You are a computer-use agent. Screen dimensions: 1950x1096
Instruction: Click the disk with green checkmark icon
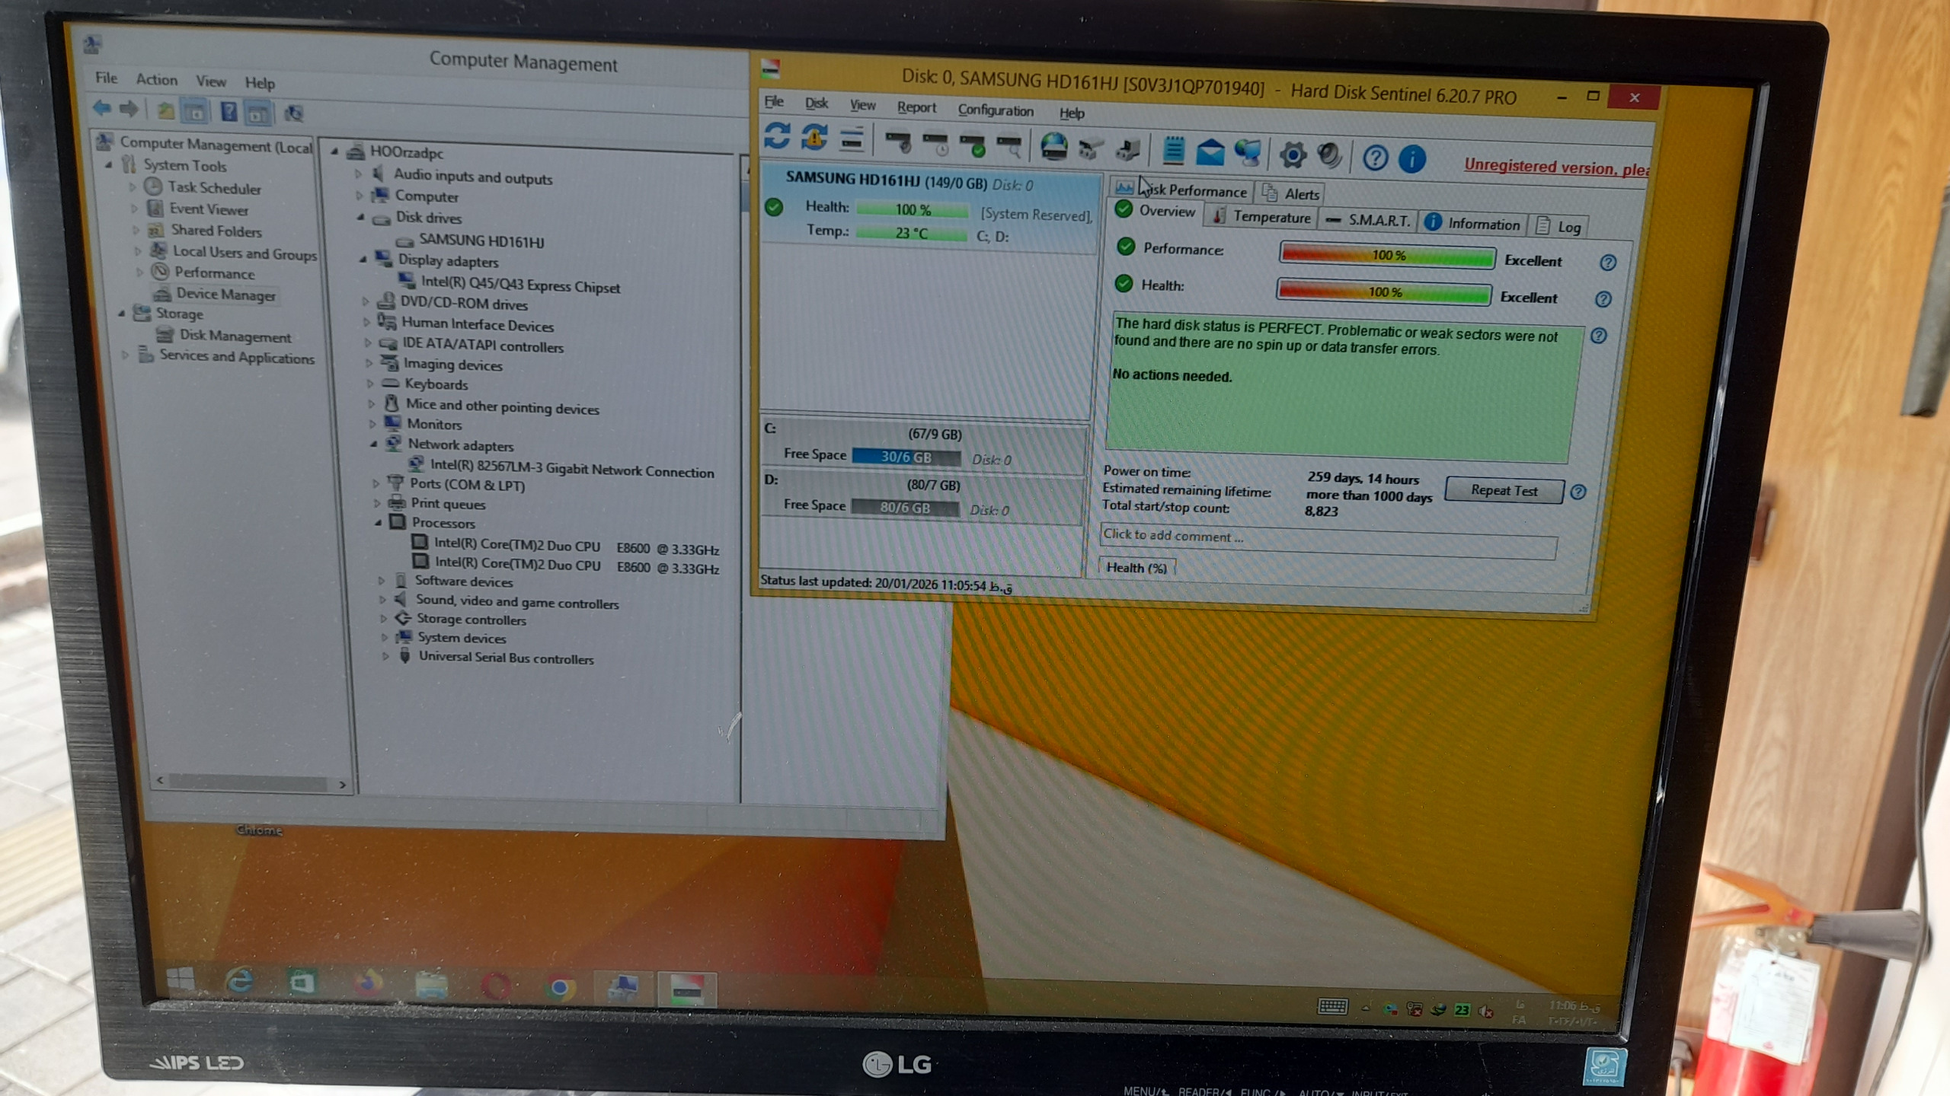click(x=973, y=145)
